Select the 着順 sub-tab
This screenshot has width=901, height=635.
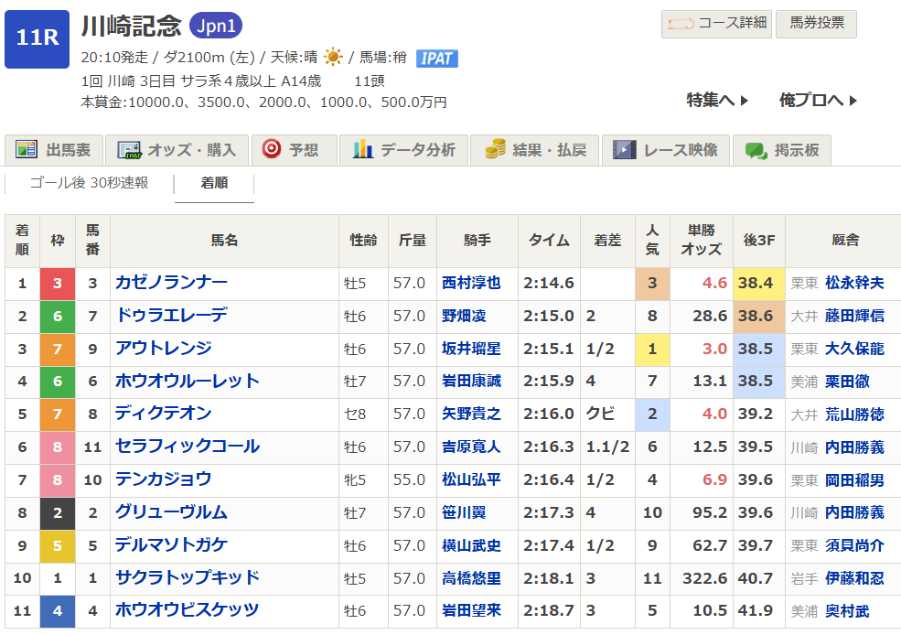point(214,183)
